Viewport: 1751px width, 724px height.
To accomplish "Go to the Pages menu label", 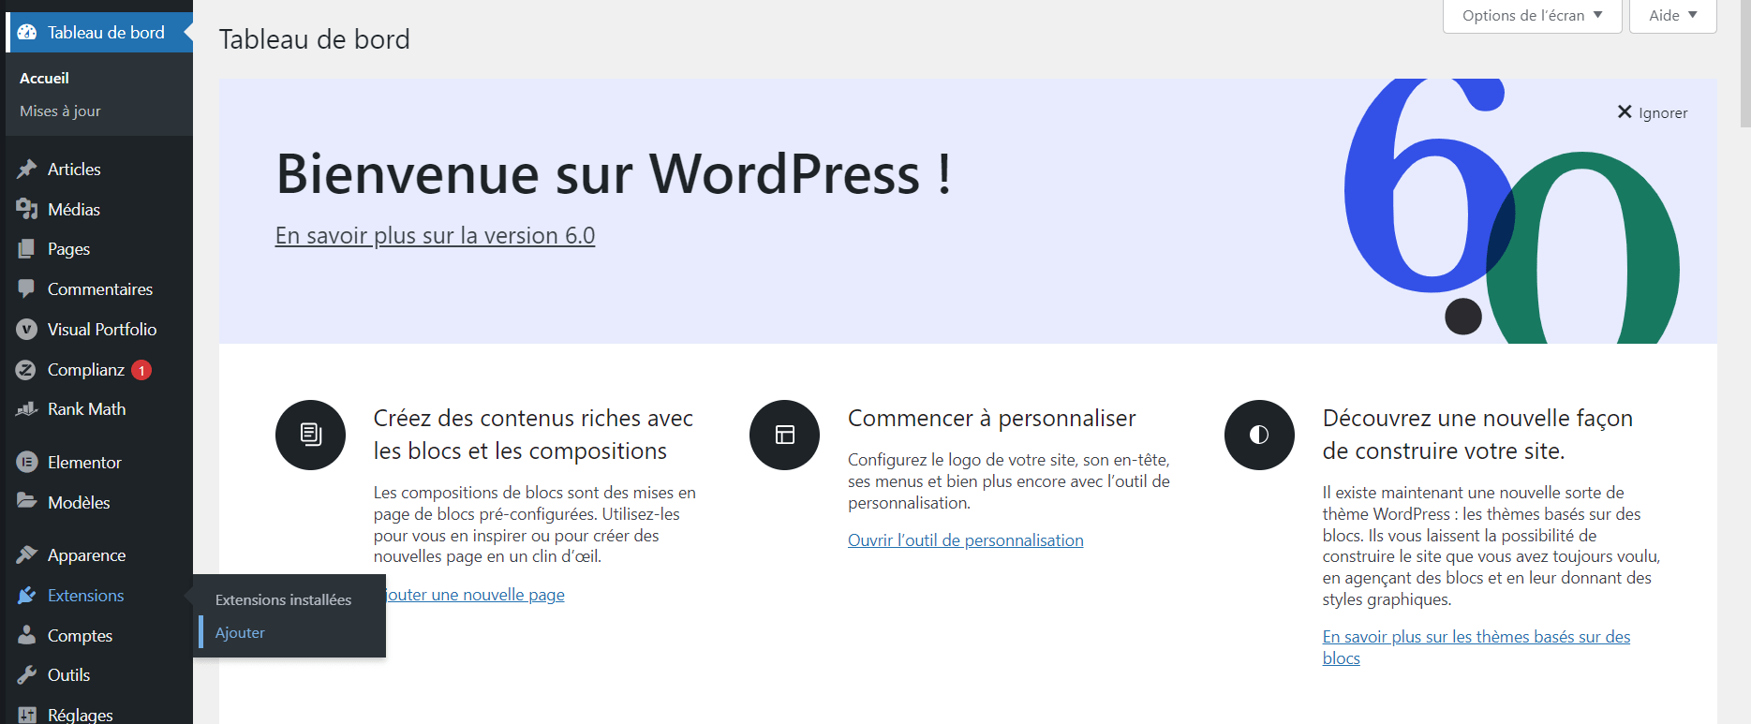I will click(68, 249).
